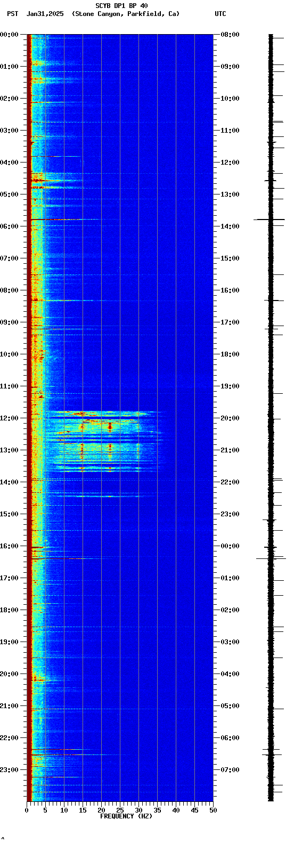Click the 00:00 label on the PST axis
Screen dimensions: 294x844
(x=9, y=35)
